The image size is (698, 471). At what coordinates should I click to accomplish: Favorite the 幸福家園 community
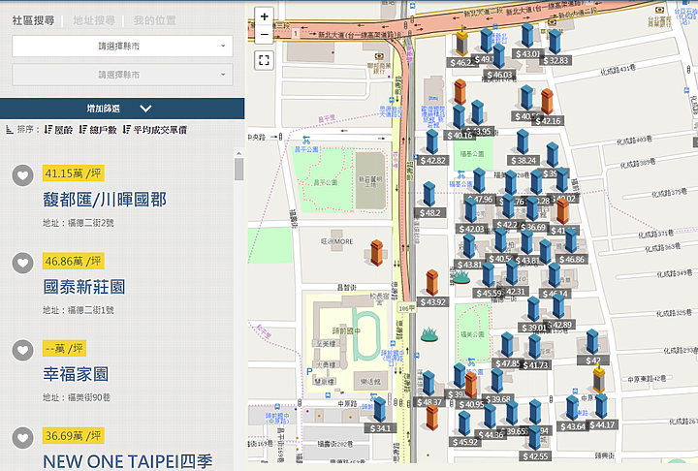22,350
